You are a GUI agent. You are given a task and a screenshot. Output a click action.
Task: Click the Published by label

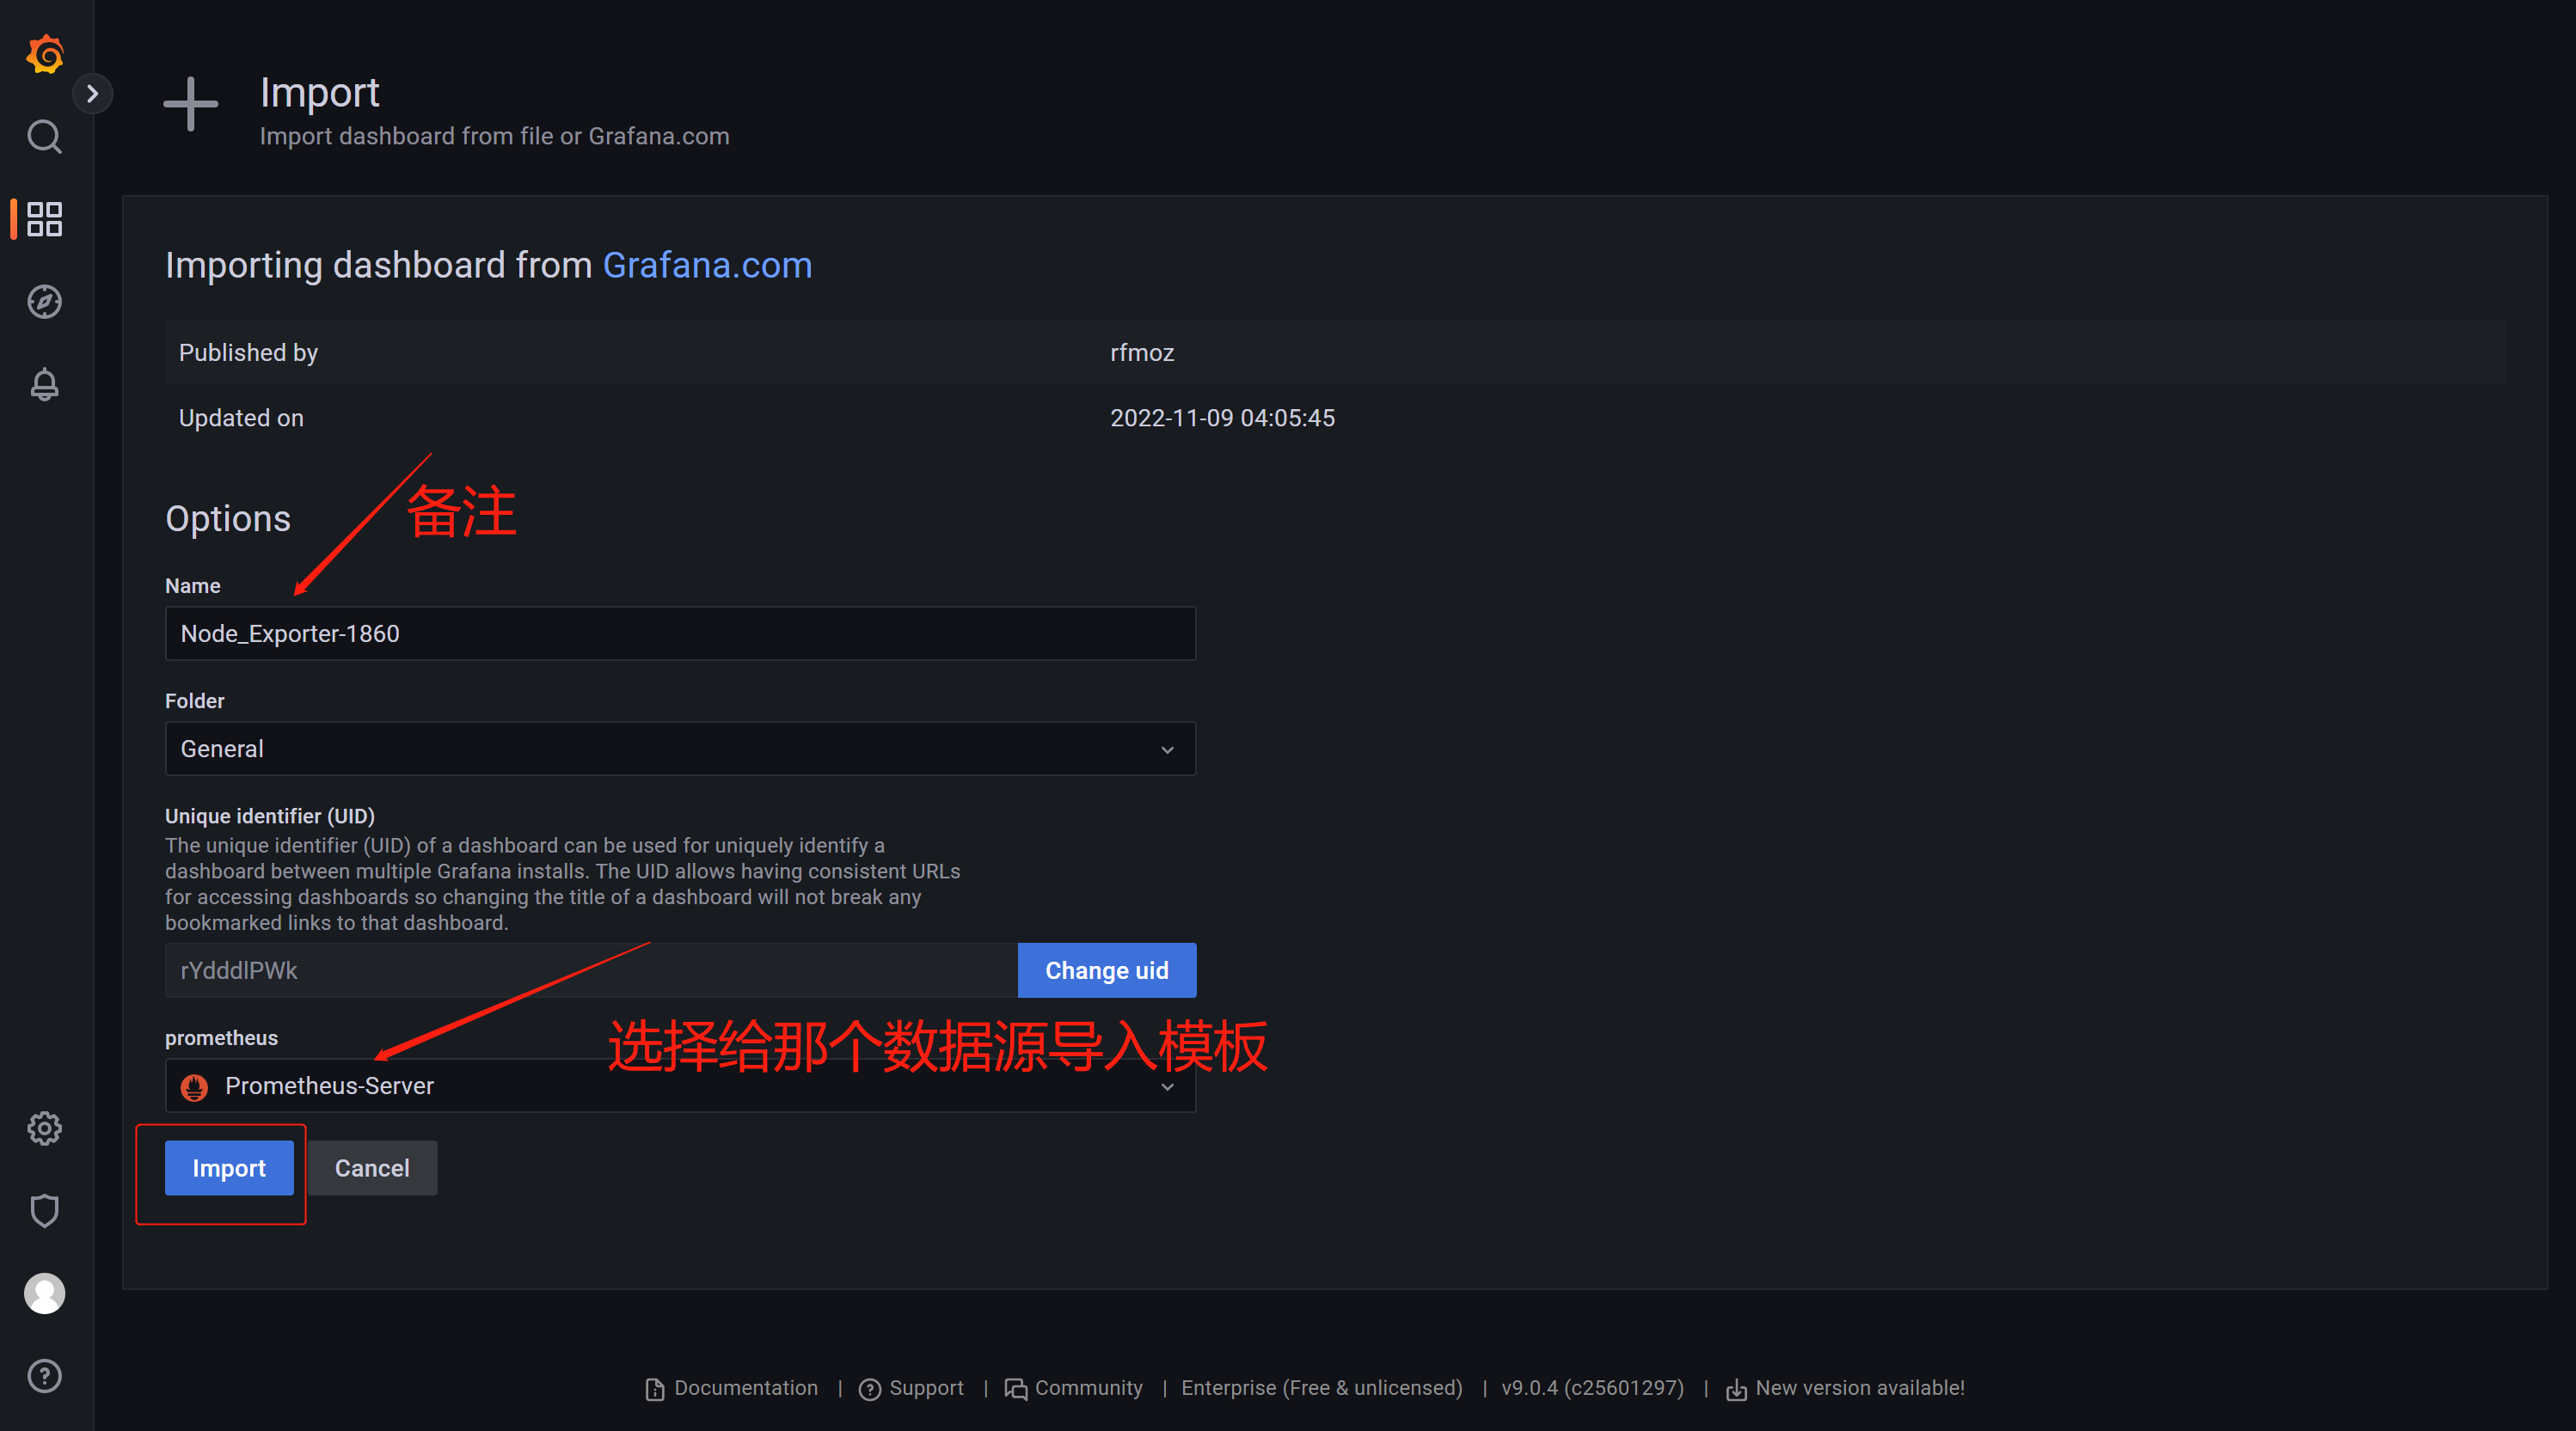tap(248, 352)
